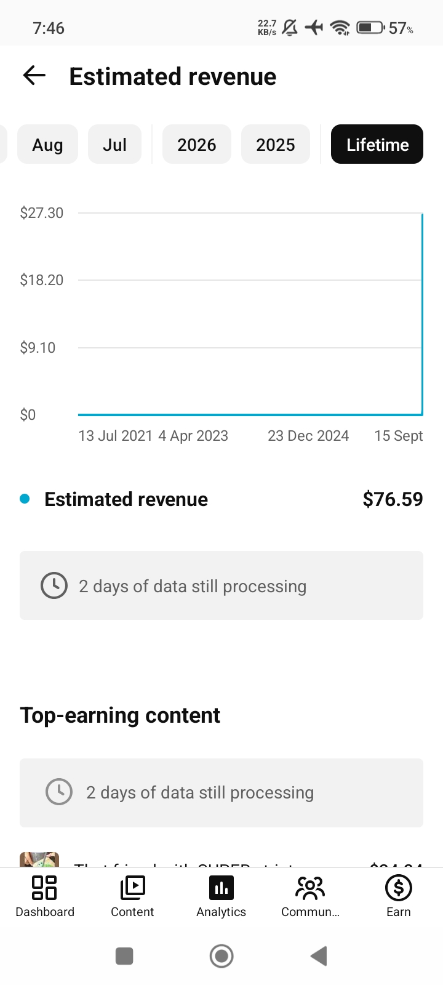Tap the Android home circle button
The image size is (443, 985).
coord(221,956)
